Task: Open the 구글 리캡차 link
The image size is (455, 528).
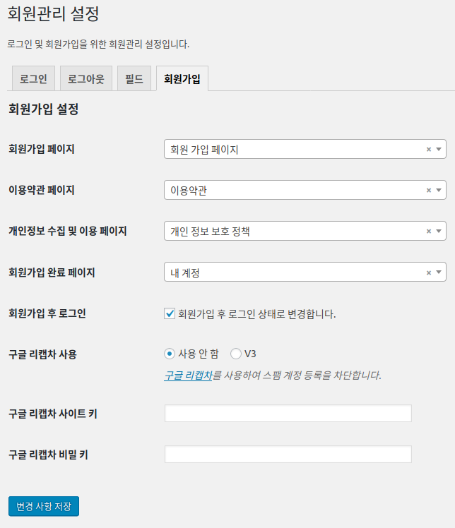Action: [x=188, y=376]
